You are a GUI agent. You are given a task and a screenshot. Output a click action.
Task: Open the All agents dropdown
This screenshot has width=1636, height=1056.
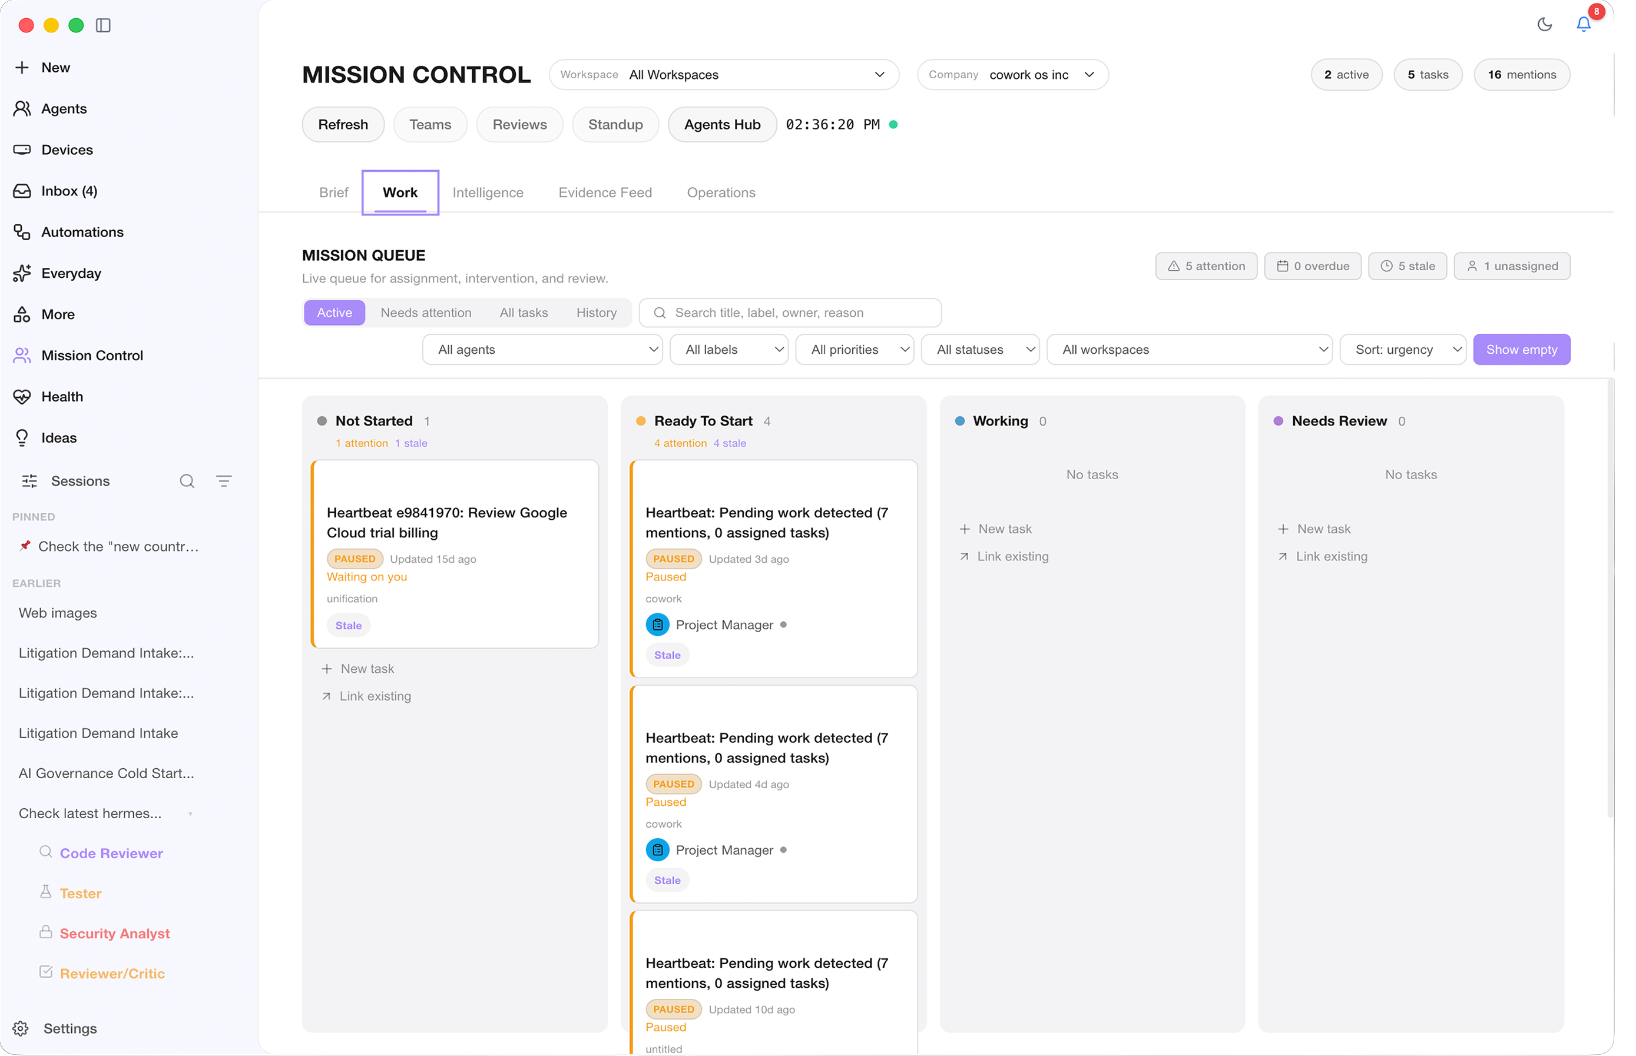542,350
